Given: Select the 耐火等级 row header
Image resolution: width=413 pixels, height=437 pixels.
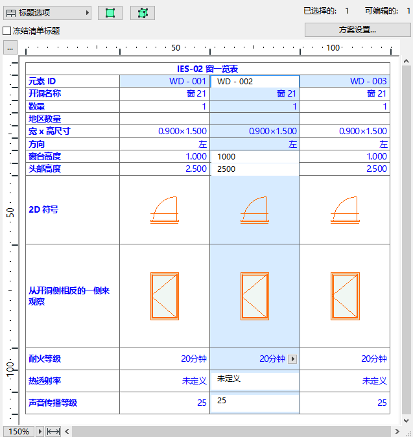Looking at the screenshot, I should (73, 359).
